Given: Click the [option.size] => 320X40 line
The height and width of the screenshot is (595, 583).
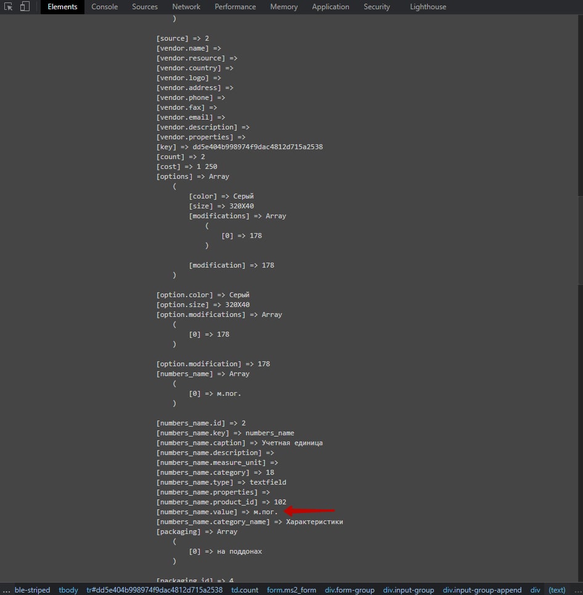Looking at the screenshot, I should point(203,305).
